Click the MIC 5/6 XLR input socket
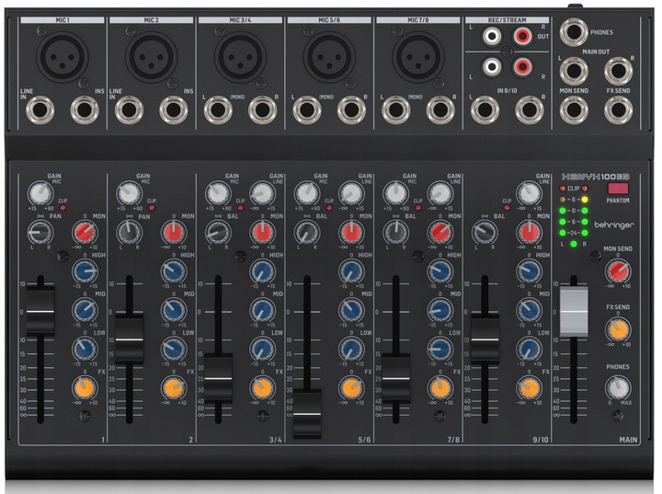Screen dimensions: 662x494 point(329,57)
